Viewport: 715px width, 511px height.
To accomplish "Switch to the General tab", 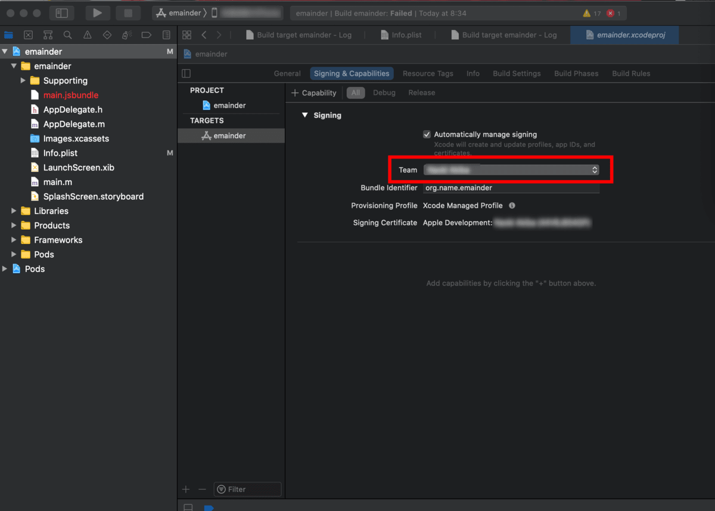I will click(x=287, y=73).
